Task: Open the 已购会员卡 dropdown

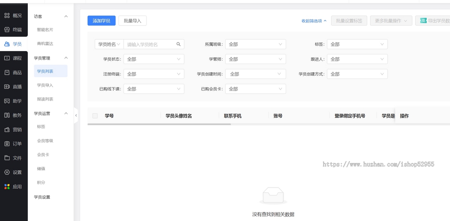Action: 255,89
